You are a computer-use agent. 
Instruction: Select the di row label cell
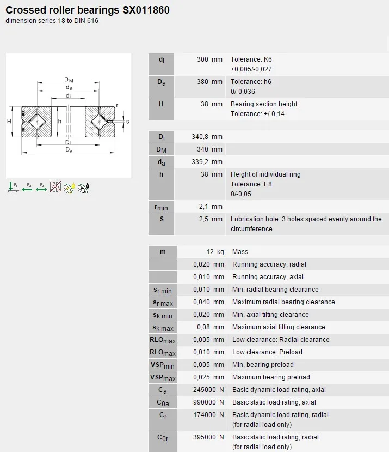click(x=161, y=64)
